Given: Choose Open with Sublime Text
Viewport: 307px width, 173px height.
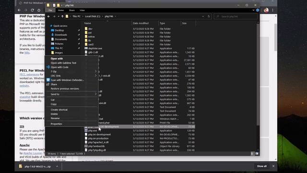Looking at the screenshot, I should point(63,63).
